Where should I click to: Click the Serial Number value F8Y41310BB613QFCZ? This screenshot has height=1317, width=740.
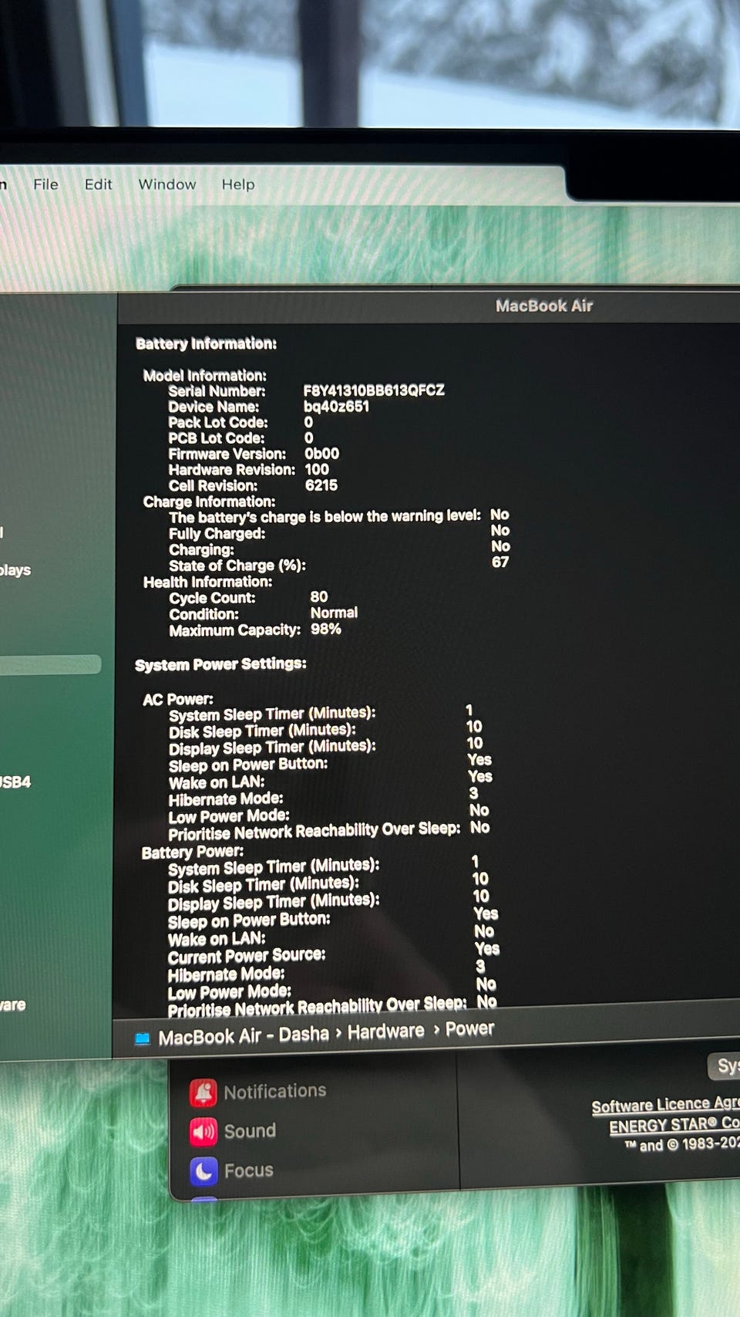374,390
